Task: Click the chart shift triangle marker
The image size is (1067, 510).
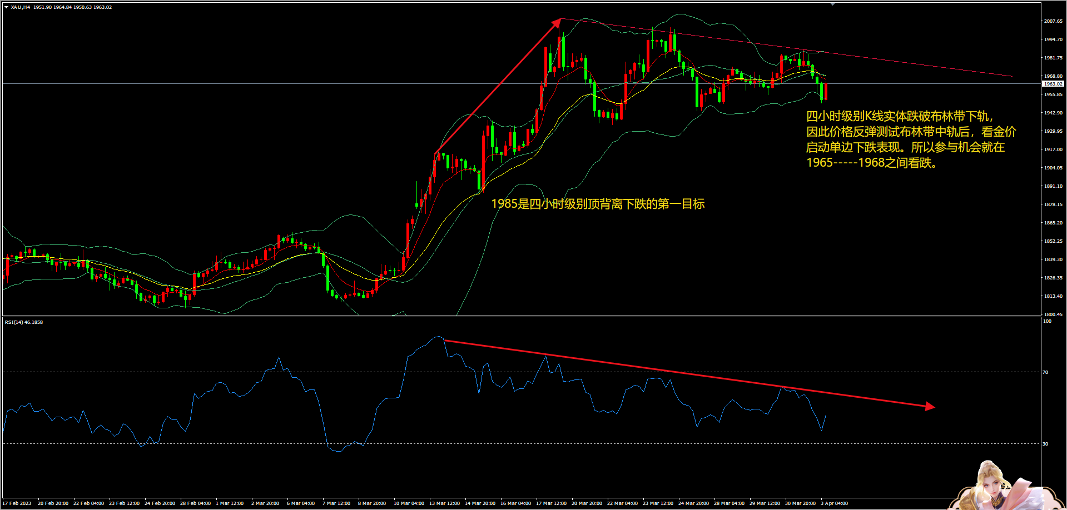Action: (x=832, y=4)
